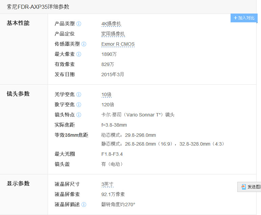Image resolution: width=261 pixels, height=215 pixels.
Task: Click the 最大光圈 label
Action: point(65,154)
